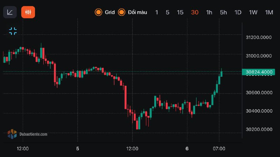Select the 1W timeframe

[253, 12]
